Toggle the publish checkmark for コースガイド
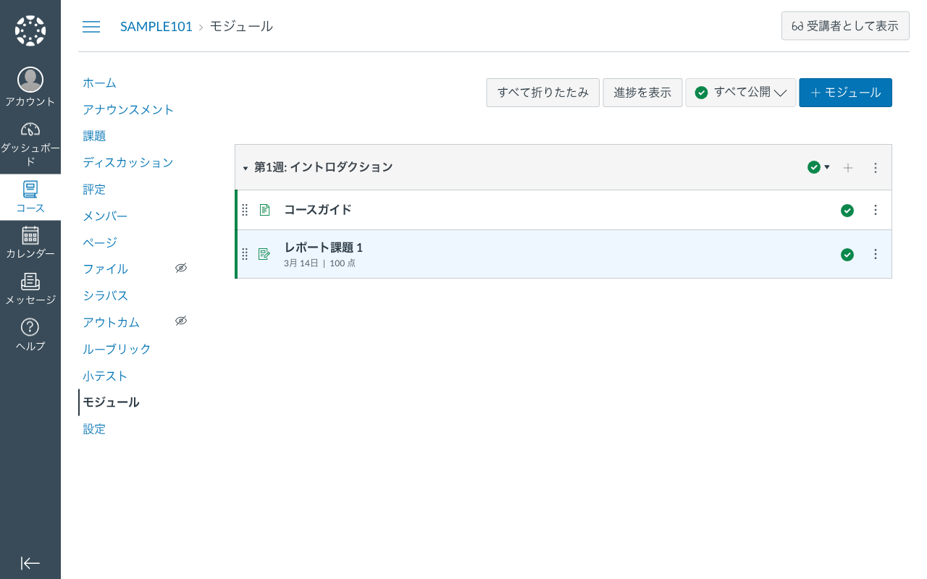Image resolution: width=927 pixels, height=579 pixels. point(847,210)
